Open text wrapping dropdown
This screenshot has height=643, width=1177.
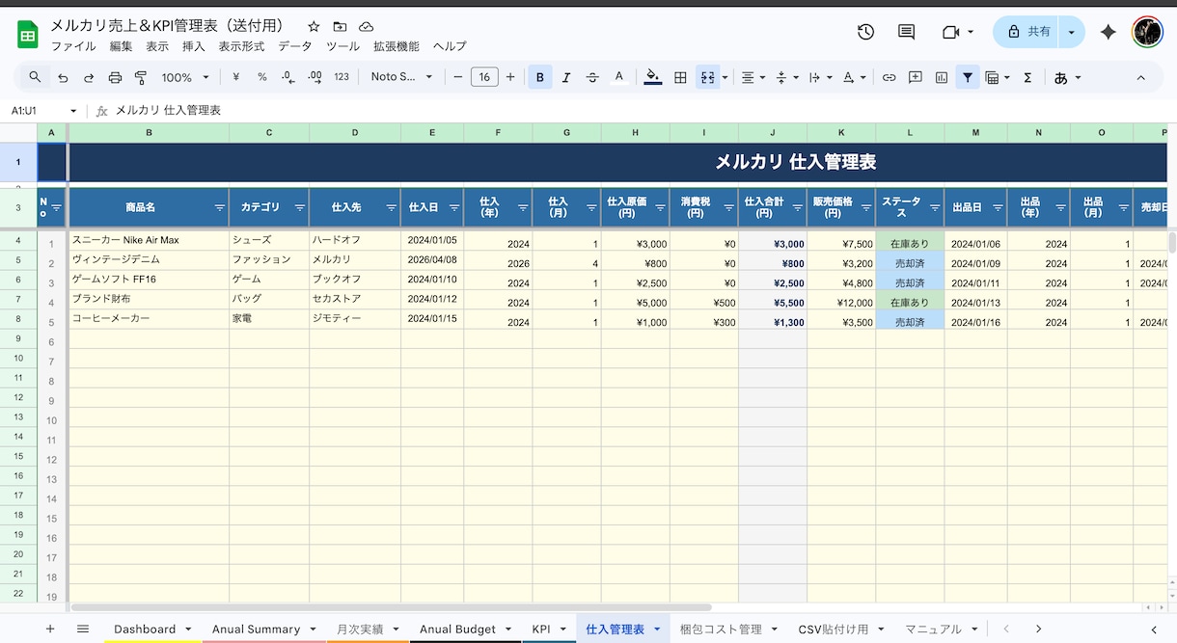(x=821, y=77)
